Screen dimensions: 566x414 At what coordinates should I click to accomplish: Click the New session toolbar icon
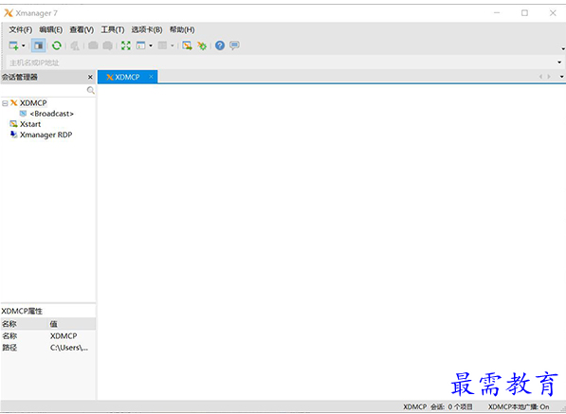point(13,45)
